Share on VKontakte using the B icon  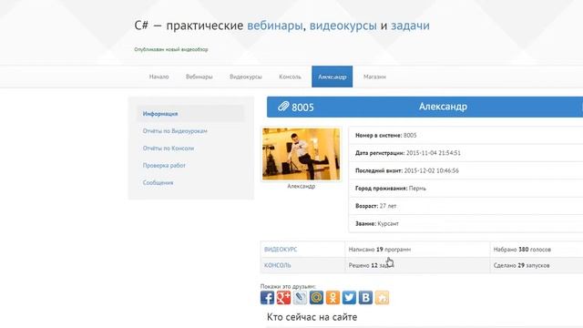click(365, 298)
